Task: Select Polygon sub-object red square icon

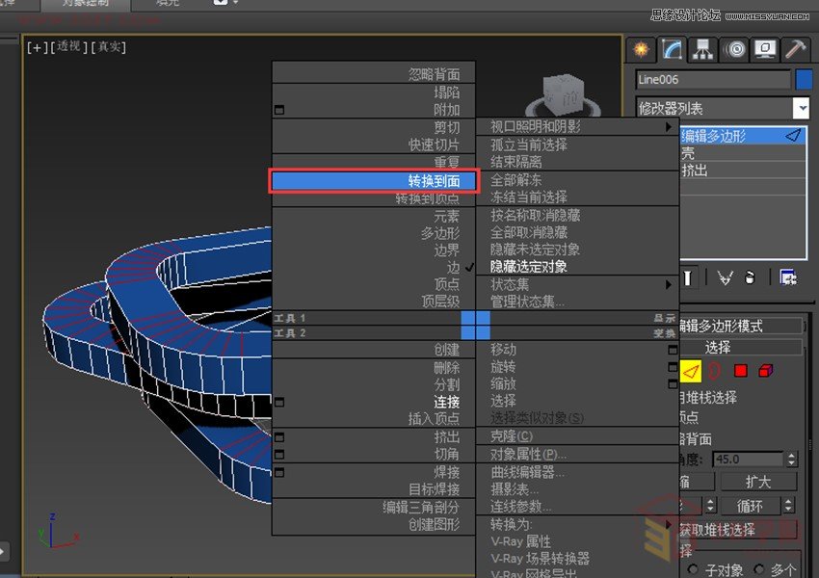Action: tap(741, 371)
